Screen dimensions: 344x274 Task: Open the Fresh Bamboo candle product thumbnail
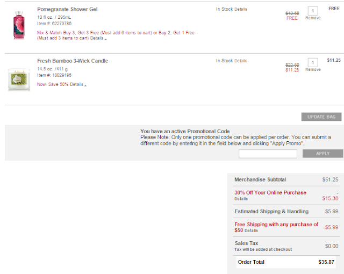(19, 80)
